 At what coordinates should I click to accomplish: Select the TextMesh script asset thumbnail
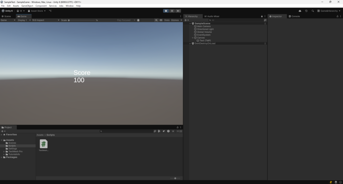(x=44, y=144)
